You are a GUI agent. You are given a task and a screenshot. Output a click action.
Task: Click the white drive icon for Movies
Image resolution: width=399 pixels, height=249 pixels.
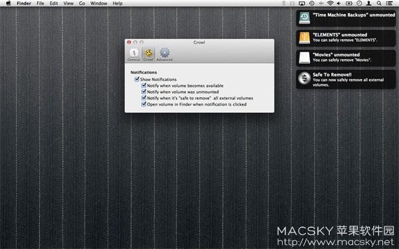(x=305, y=58)
